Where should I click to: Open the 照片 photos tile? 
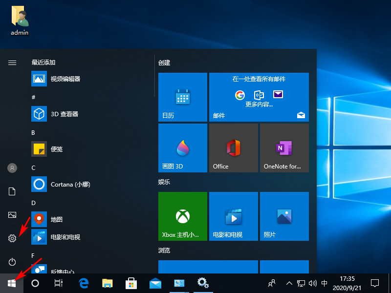[x=284, y=216]
